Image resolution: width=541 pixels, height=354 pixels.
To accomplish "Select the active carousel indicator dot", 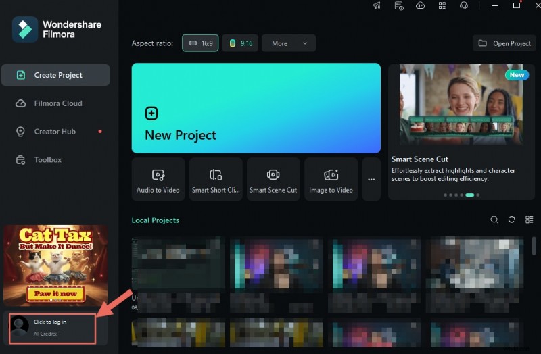I will tap(469, 195).
